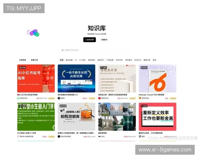The image size is (198, 158).
Task: Open the ReDesign Urself cover thumbnail
Action: (157, 78)
